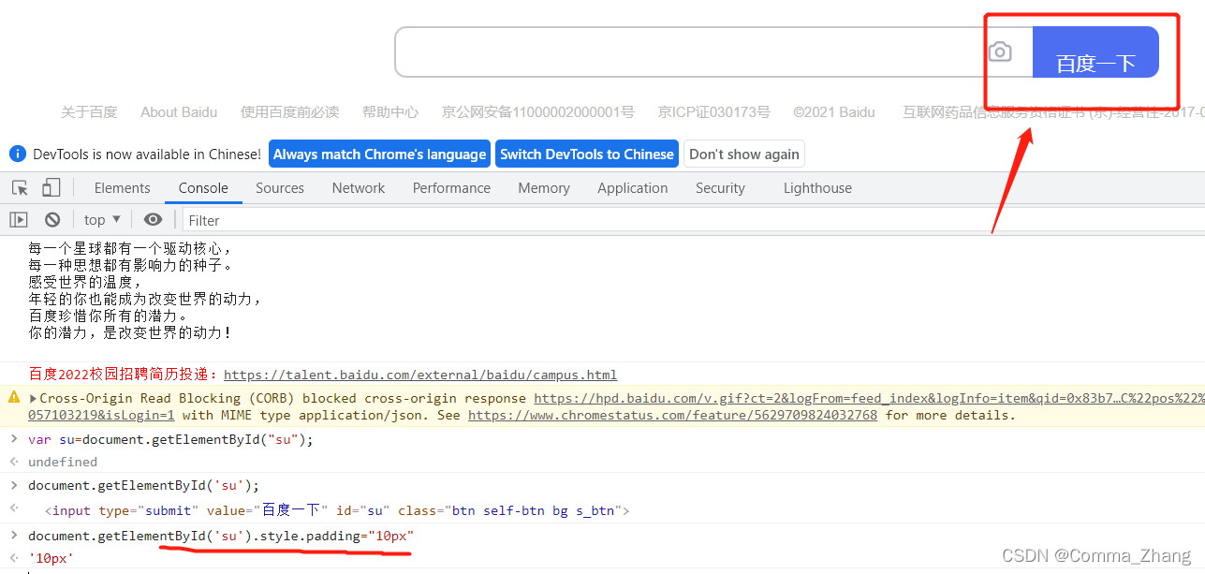Click the yellow warning icon
Viewport: 1205px width, 574px height.
tap(14, 397)
